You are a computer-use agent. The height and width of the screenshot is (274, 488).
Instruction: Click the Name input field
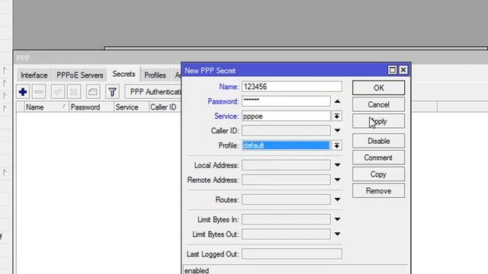pyautogui.click(x=291, y=87)
